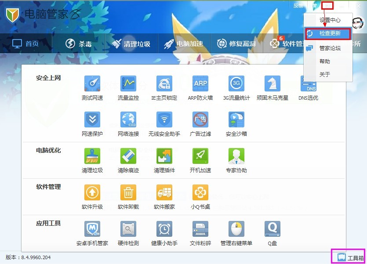Click the user avatar in the corner
This screenshot has width=367, height=264.
[358, 23]
